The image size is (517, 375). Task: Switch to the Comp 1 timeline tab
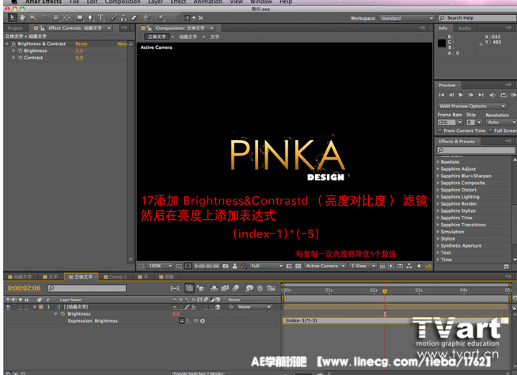[116, 277]
